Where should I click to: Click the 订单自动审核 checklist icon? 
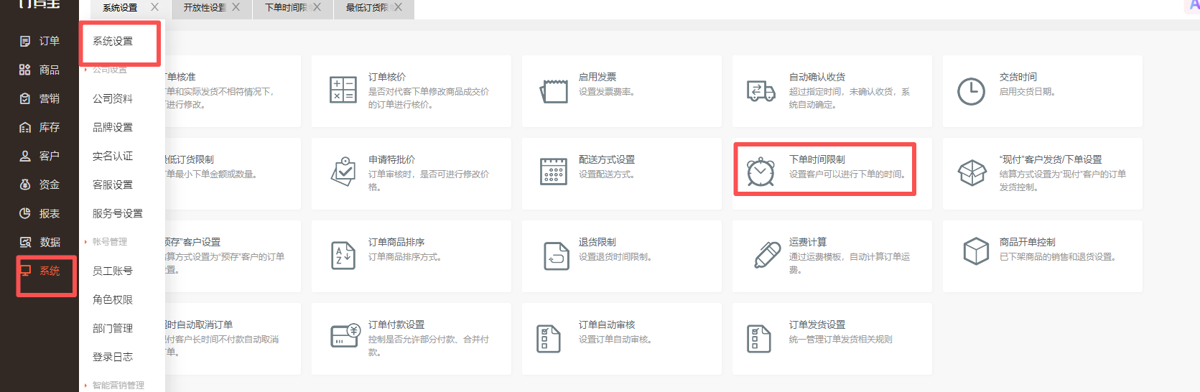click(549, 338)
